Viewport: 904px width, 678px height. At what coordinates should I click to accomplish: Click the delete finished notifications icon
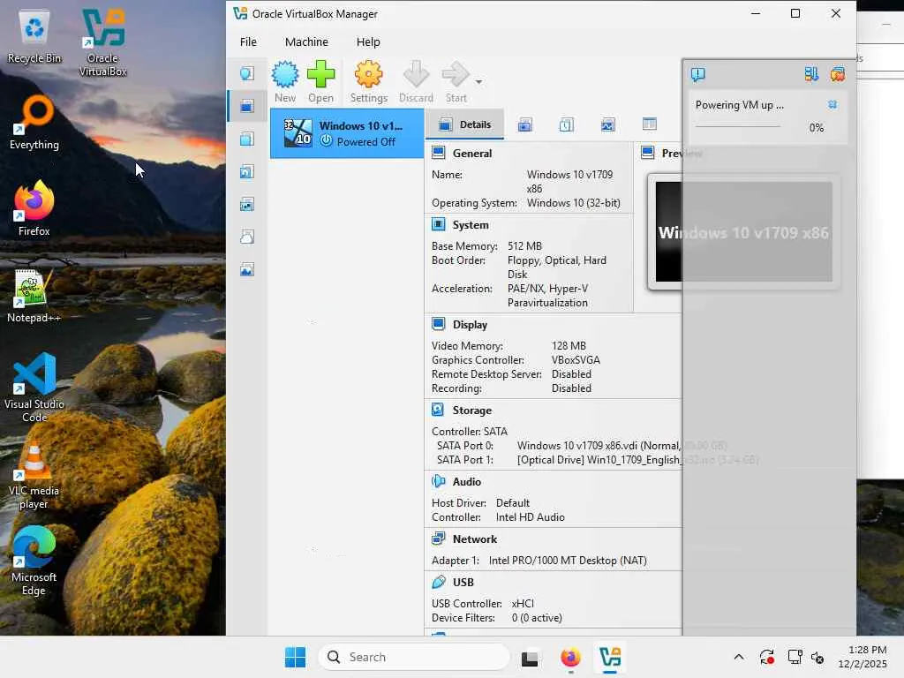point(837,74)
